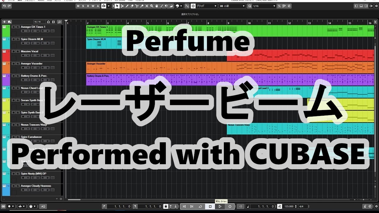The height and width of the screenshot is (213, 379).
Task: Open the track search magnifier
Action: [59, 22]
